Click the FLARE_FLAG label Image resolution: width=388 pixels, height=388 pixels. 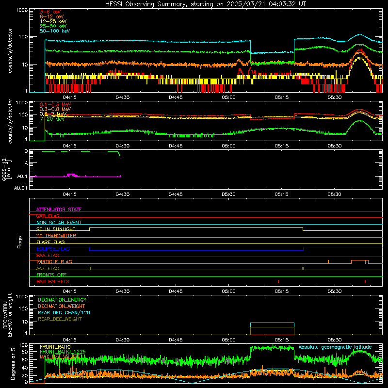(x=50, y=242)
